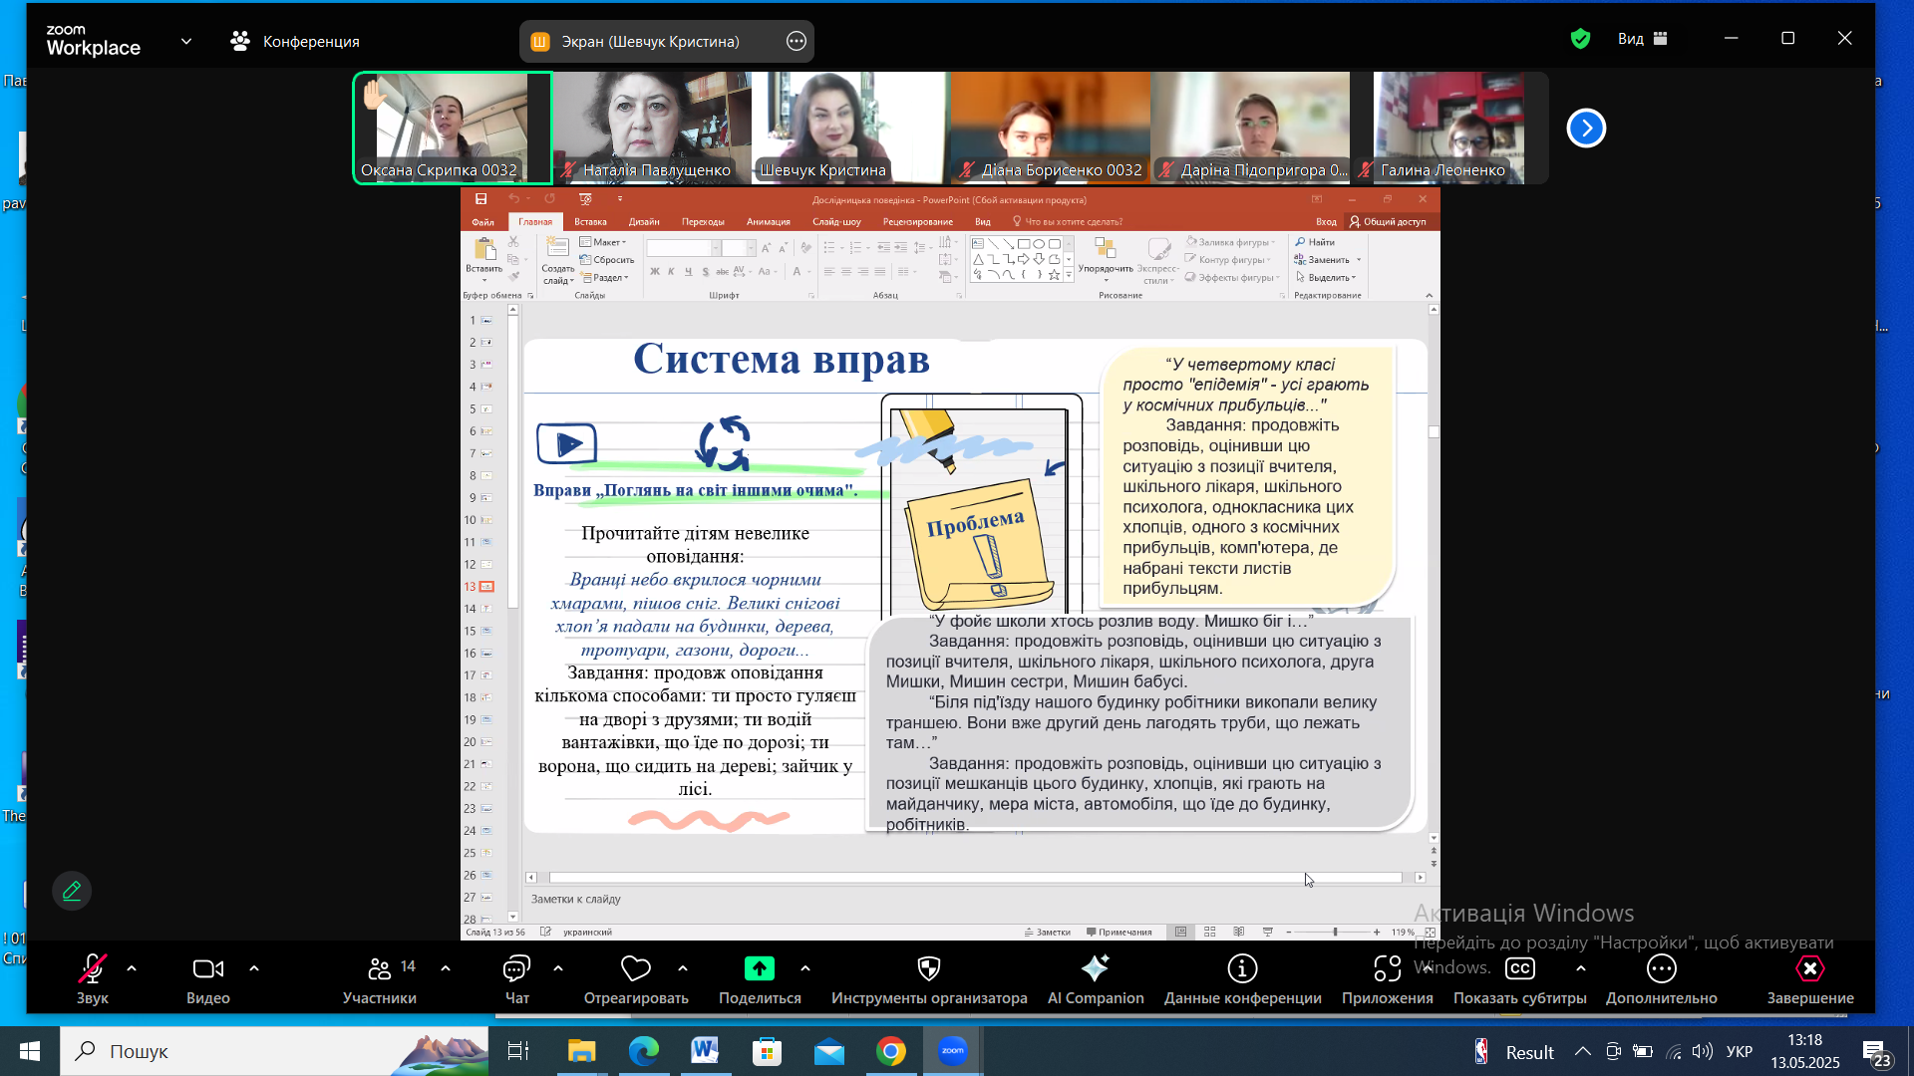This screenshot has width=1914, height=1076.
Task: Open the Файл tab in PowerPoint
Action: coord(483,221)
